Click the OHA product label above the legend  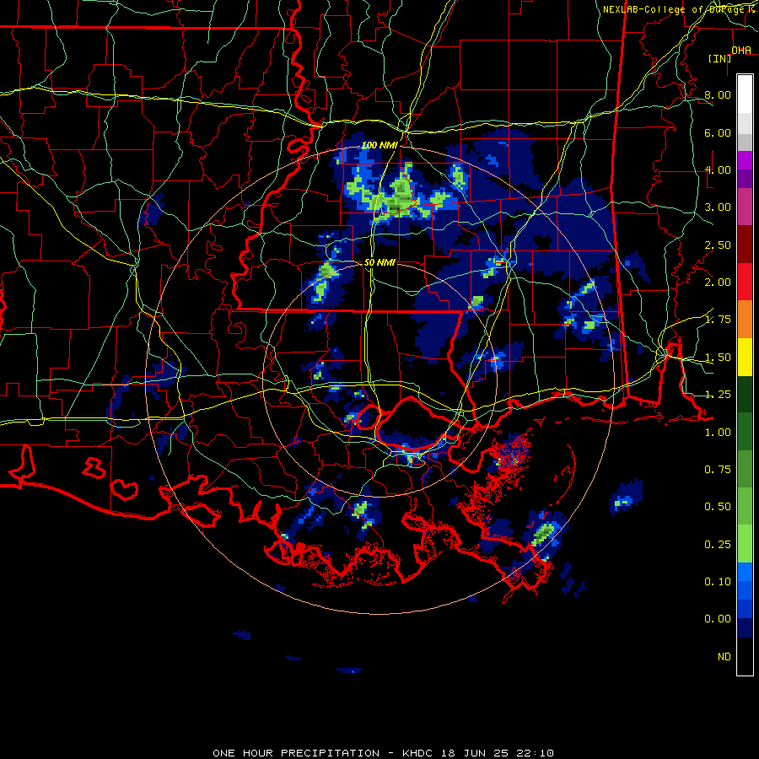coord(741,51)
